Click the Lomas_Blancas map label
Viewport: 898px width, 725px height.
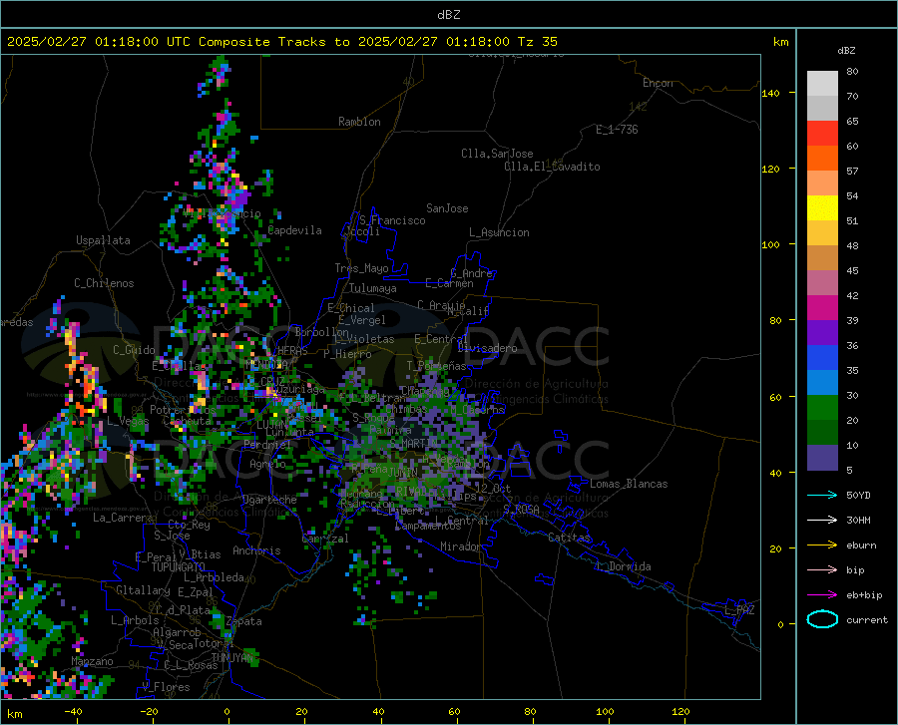coord(629,484)
